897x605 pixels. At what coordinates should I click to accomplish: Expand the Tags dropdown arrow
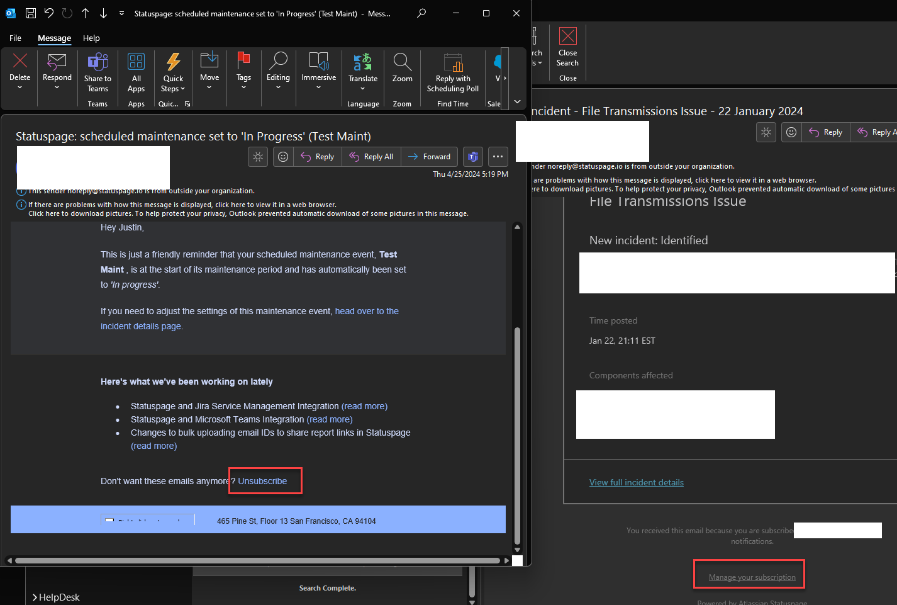pyautogui.click(x=243, y=88)
